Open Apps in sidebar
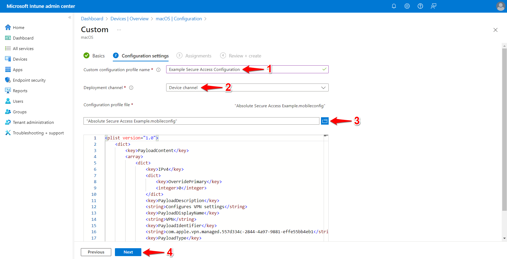The image size is (507, 259). click(x=17, y=70)
